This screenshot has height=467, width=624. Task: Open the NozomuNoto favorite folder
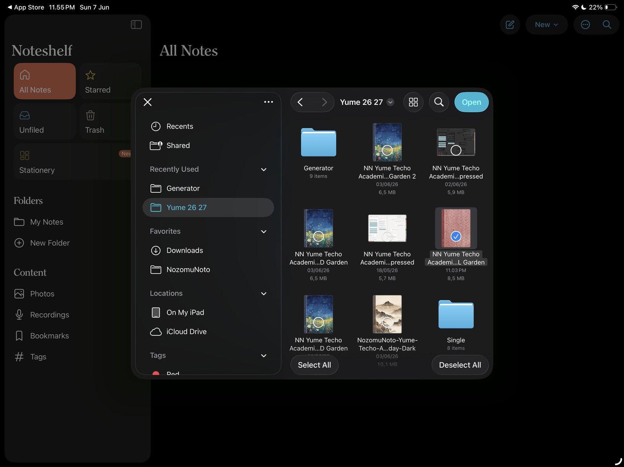208,270
